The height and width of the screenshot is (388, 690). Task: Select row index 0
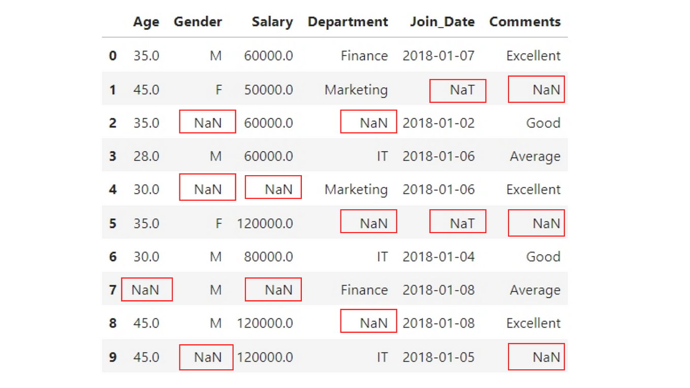click(113, 56)
